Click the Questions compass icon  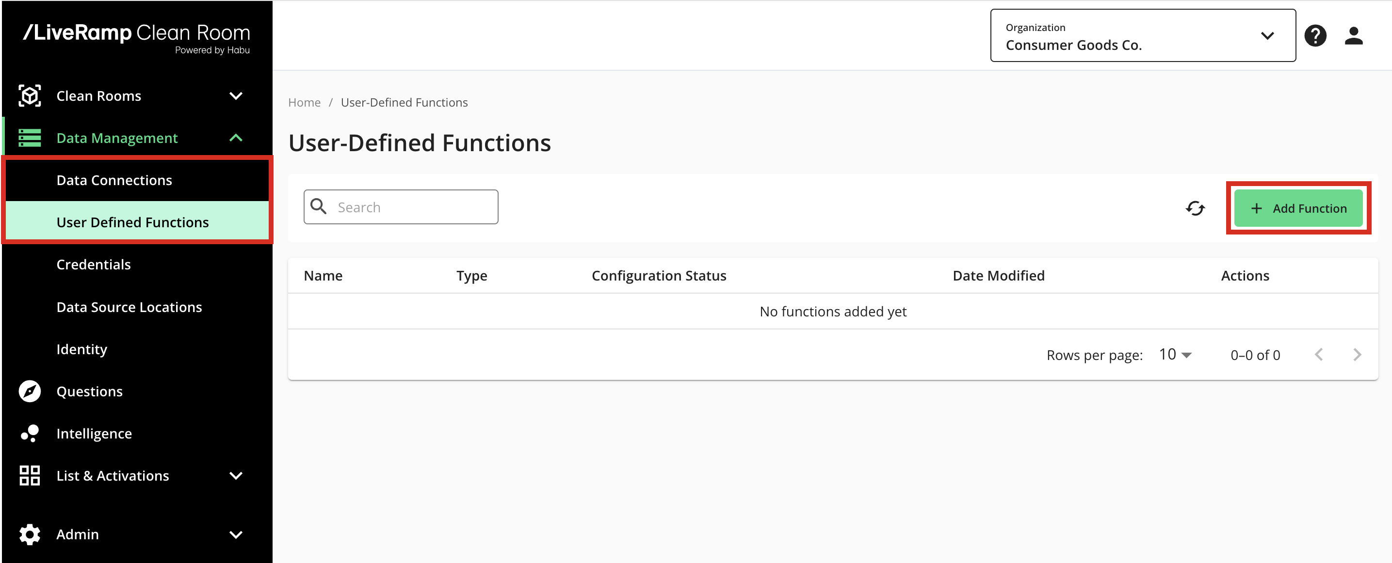tap(30, 391)
